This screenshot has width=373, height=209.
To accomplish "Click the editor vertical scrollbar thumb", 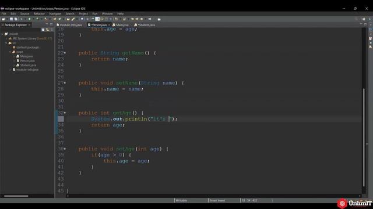I will point(364,138).
